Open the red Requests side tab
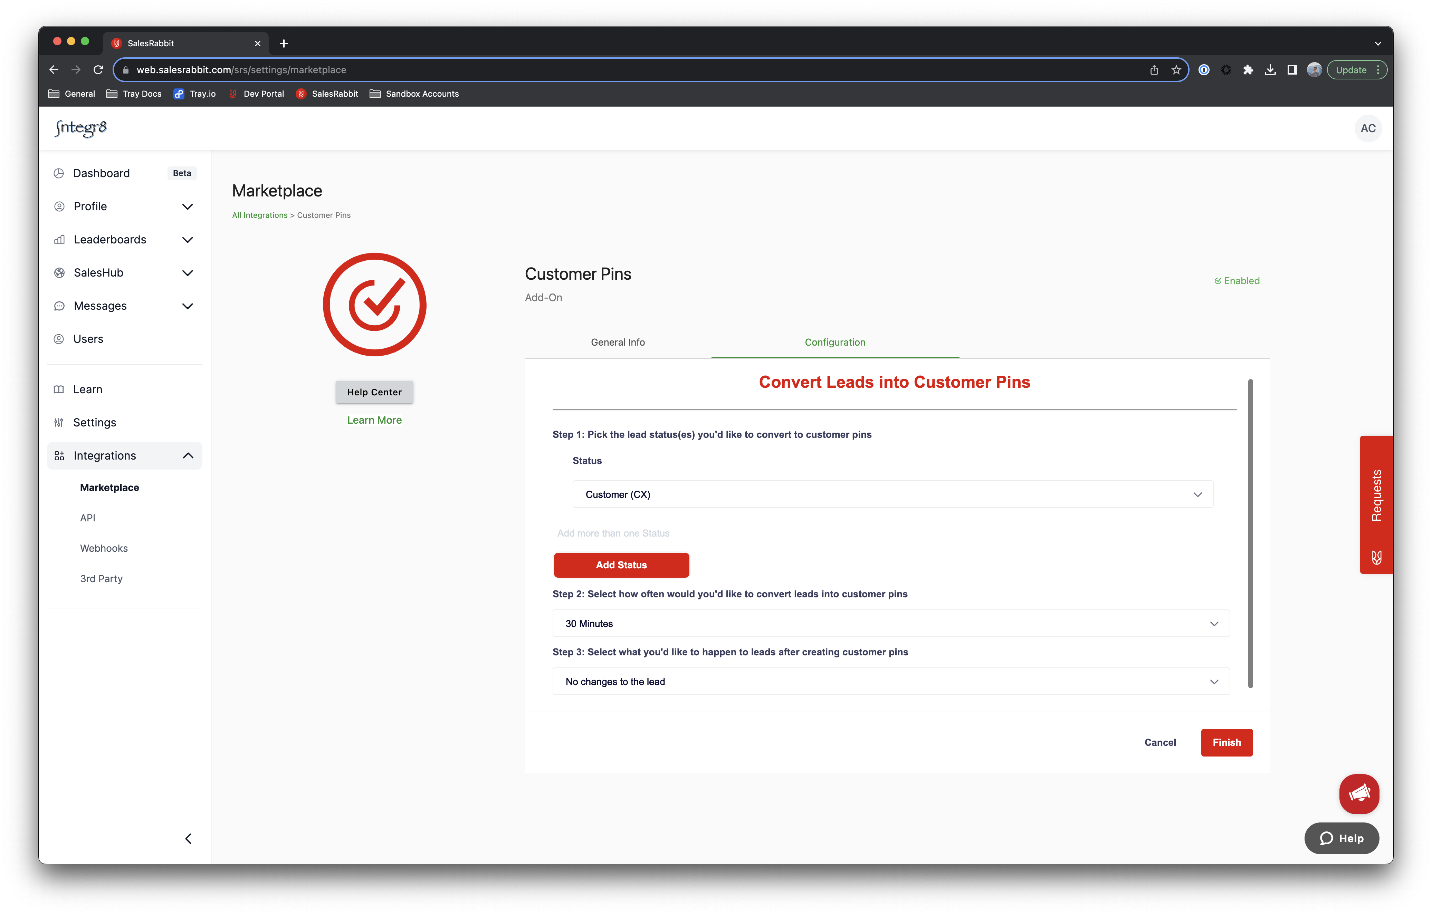The image size is (1432, 915). [1376, 505]
